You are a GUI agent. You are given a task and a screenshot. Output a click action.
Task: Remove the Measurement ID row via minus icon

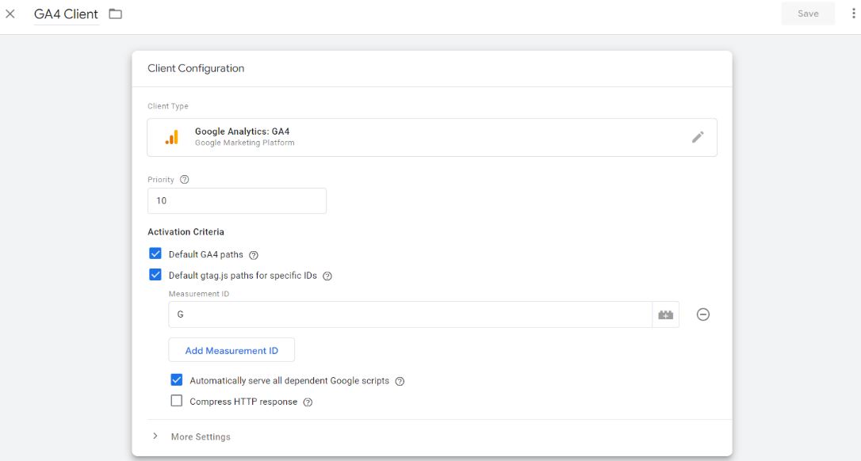point(702,314)
